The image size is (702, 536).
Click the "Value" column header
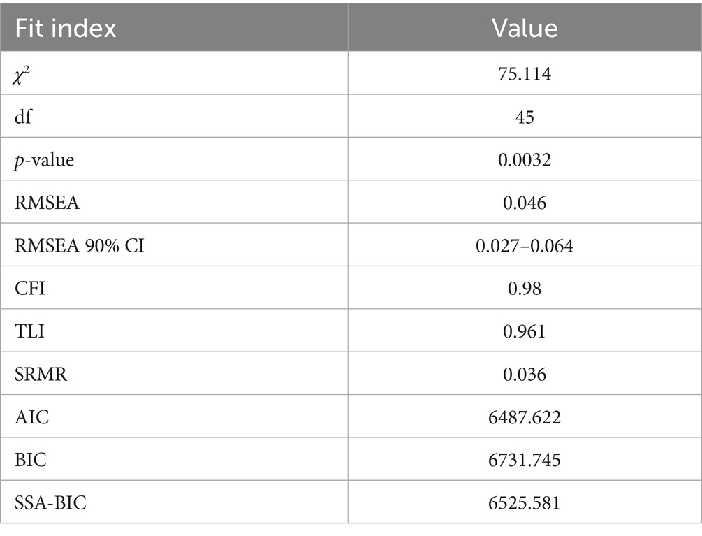coord(525,28)
